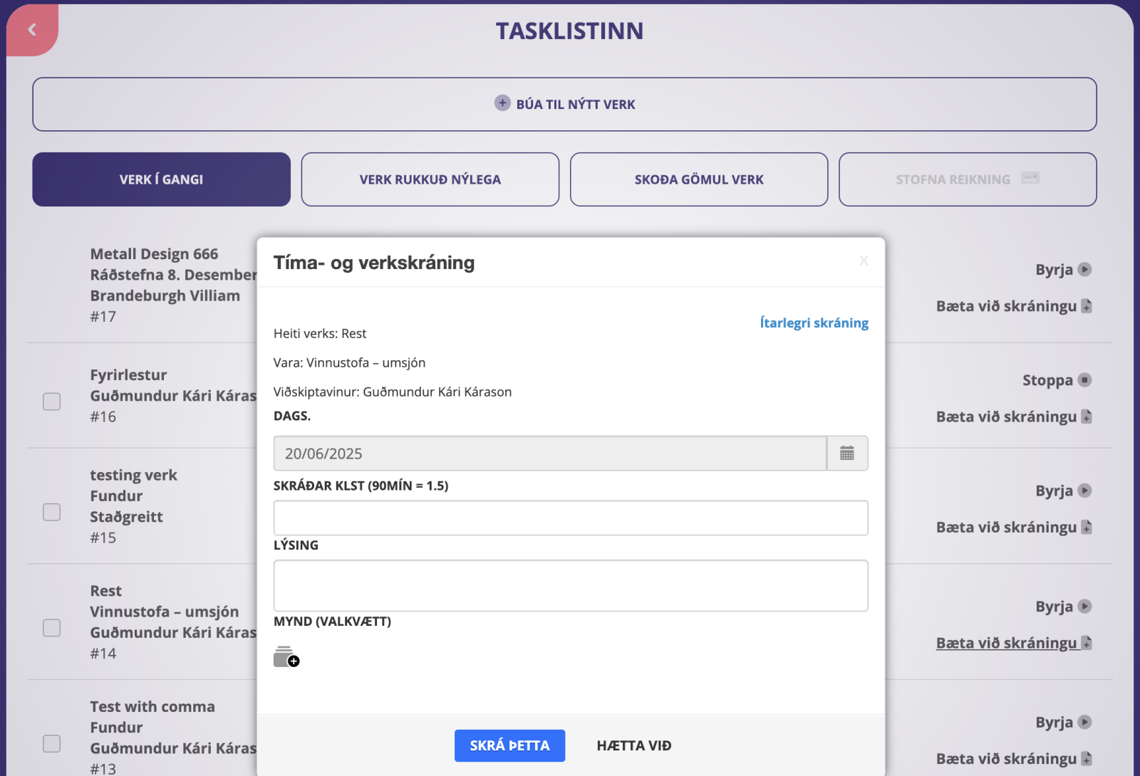The height and width of the screenshot is (776, 1140).
Task: Start task #15 using the Byrja play icon
Action: (x=1084, y=491)
